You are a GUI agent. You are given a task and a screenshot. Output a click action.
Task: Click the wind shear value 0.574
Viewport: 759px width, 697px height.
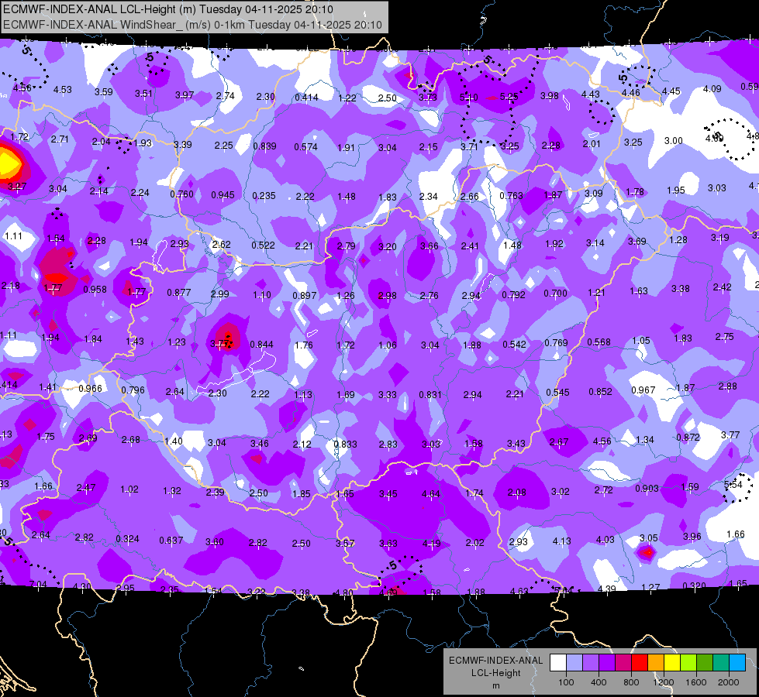(306, 146)
